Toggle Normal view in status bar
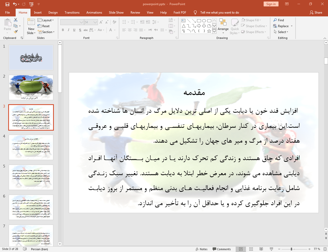The height and width of the screenshot is (252, 328). coord(241,249)
